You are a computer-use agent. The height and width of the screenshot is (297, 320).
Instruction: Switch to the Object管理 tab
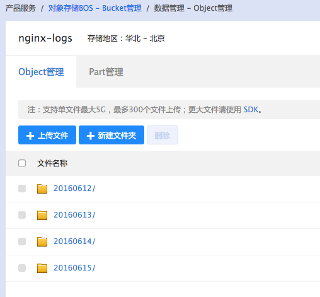tap(41, 72)
